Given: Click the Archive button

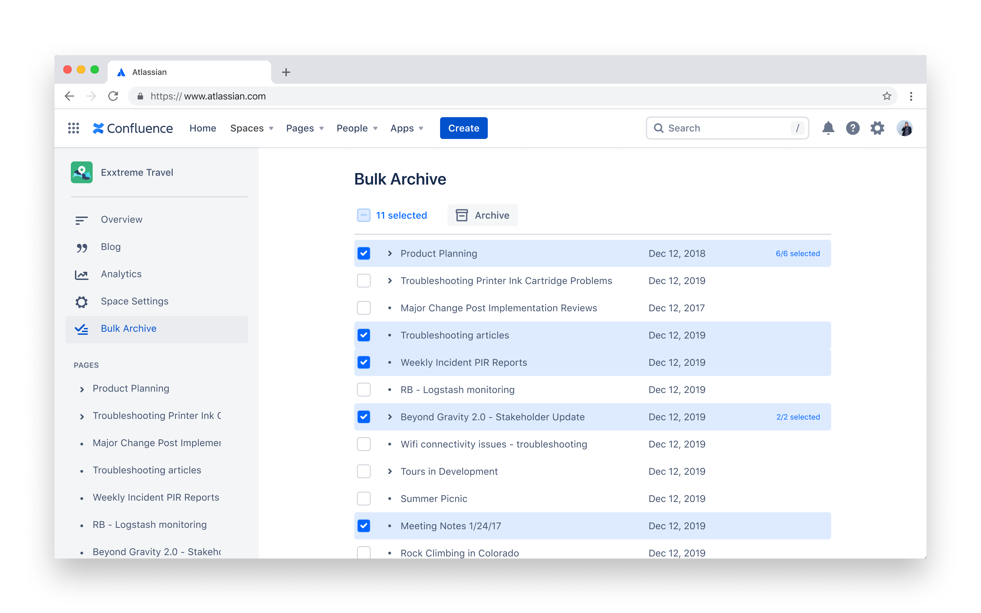Looking at the screenshot, I should [482, 215].
